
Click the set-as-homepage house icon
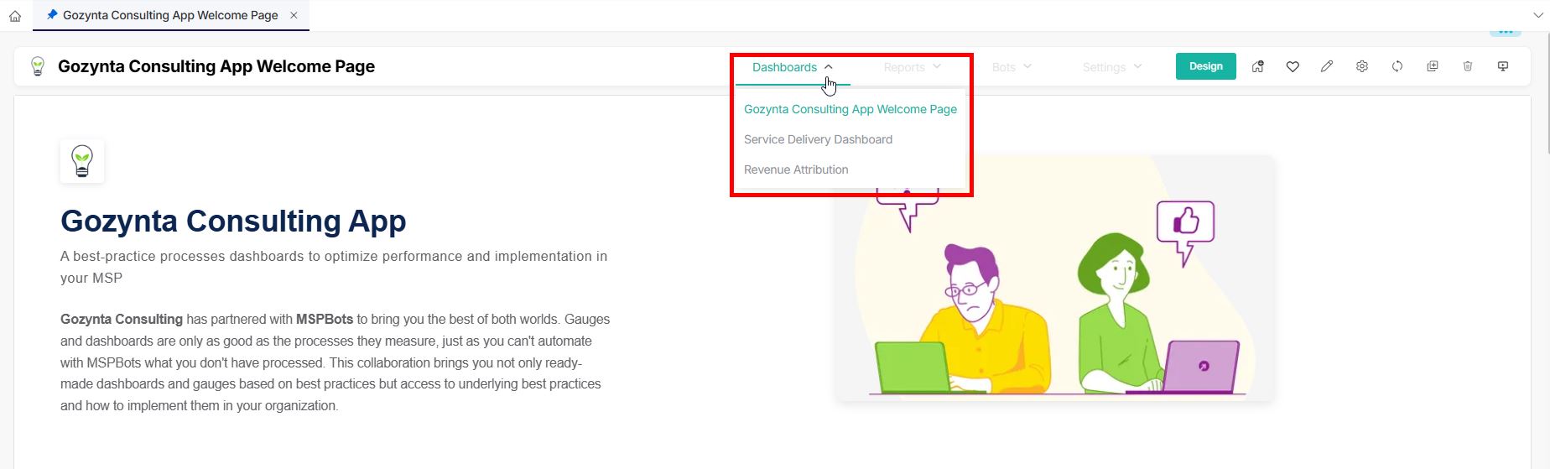click(x=1257, y=66)
